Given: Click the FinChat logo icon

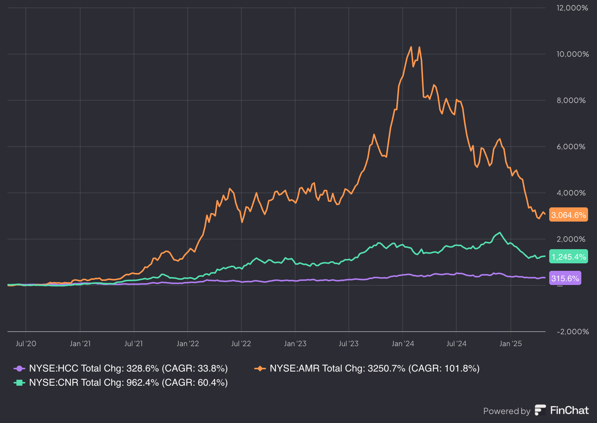Looking at the screenshot, I should pyautogui.click(x=540, y=410).
